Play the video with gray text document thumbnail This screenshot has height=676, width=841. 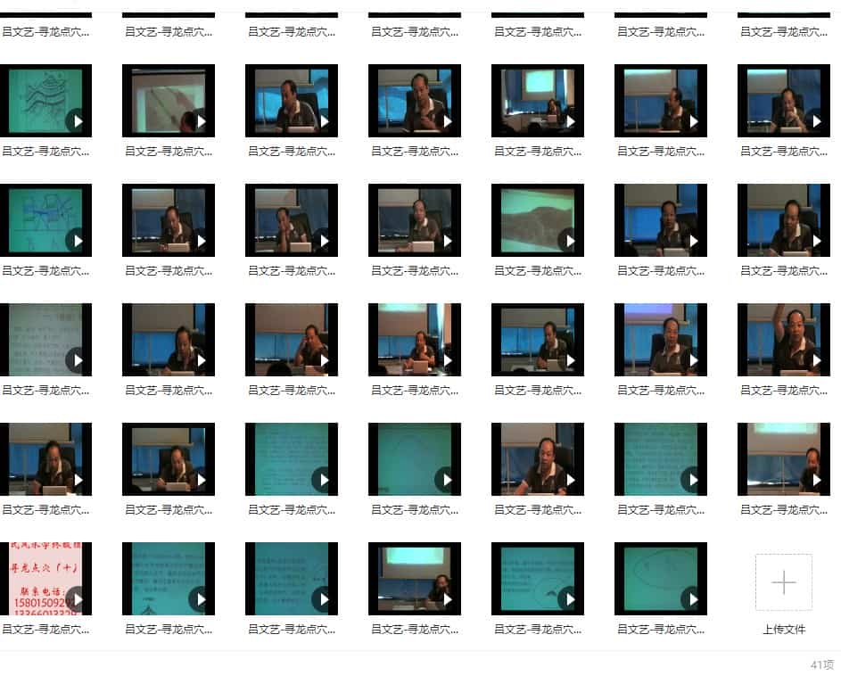45,339
